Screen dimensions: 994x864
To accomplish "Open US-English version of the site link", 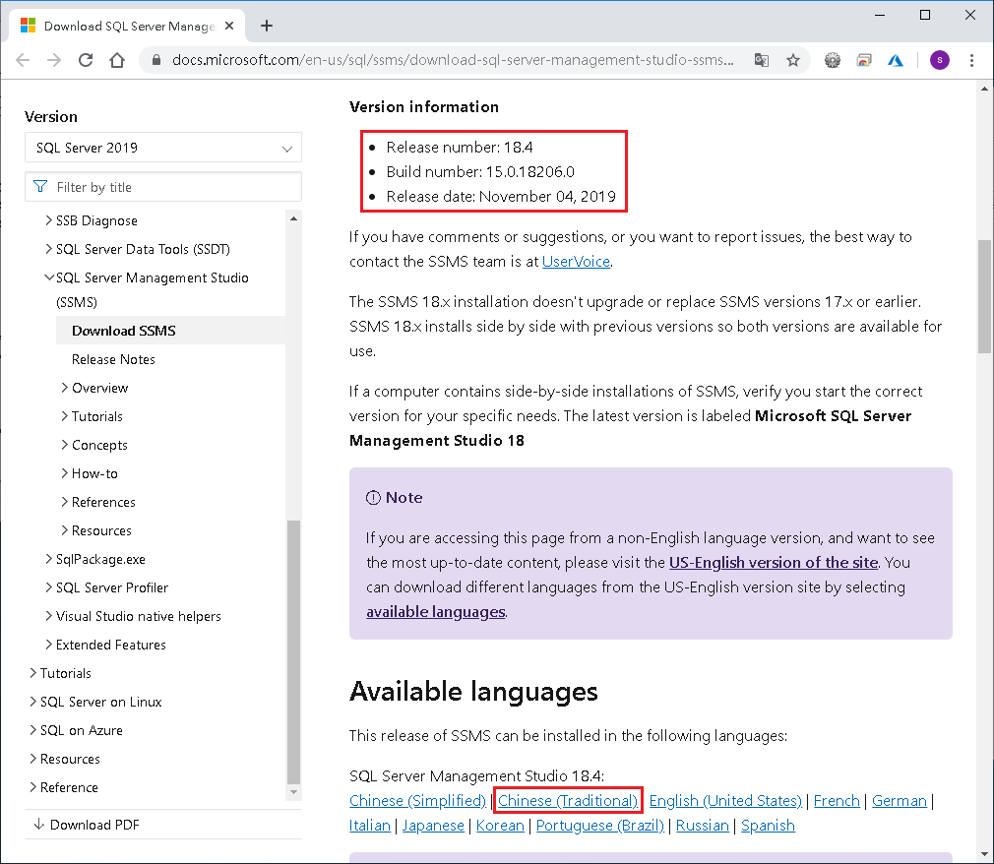I will click(774, 562).
